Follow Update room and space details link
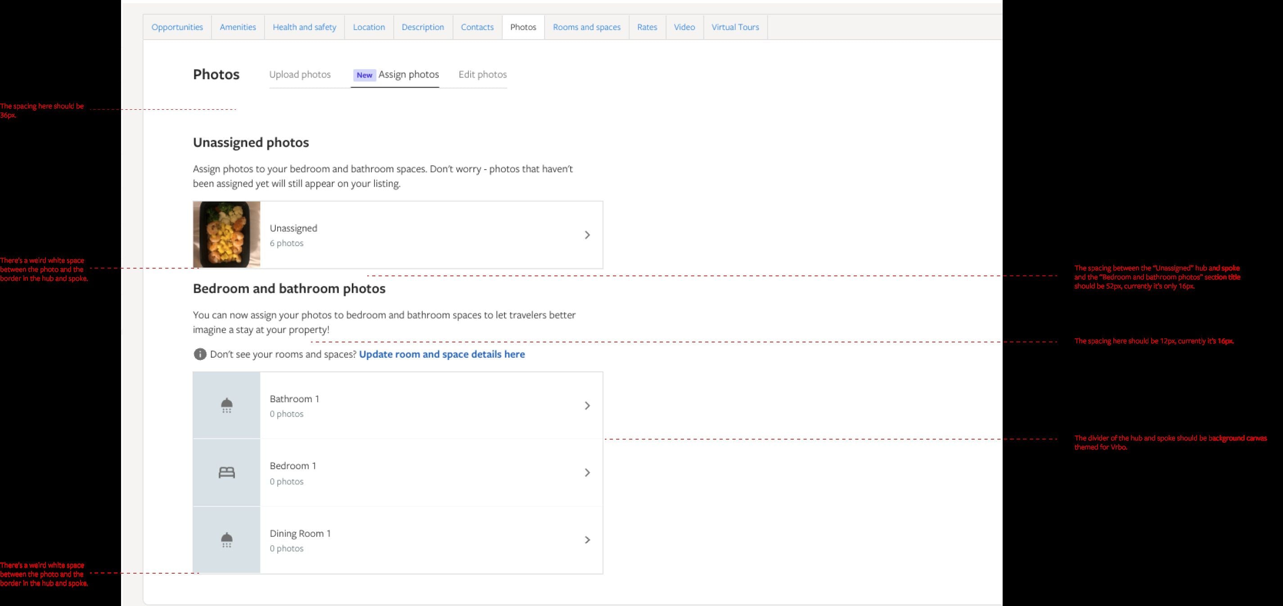 coord(442,354)
